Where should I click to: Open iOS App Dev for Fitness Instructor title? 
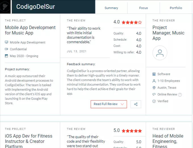29,141
